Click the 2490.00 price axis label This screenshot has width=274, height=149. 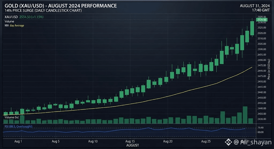262,60
